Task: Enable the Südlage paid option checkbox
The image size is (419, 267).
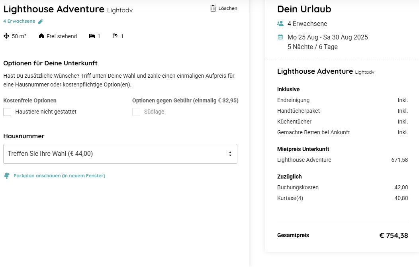Action: point(136,112)
